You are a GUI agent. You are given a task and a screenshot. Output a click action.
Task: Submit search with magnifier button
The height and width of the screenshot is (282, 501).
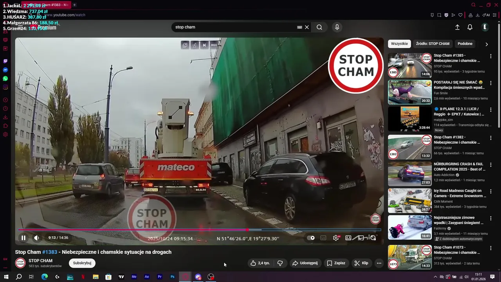click(x=319, y=27)
